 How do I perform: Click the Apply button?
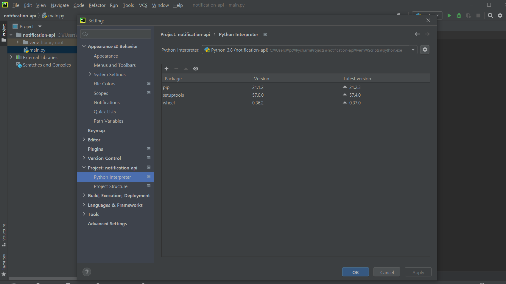click(x=418, y=272)
